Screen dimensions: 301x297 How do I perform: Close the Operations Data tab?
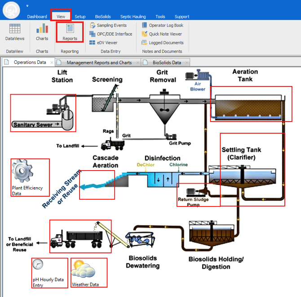pos(52,63)
